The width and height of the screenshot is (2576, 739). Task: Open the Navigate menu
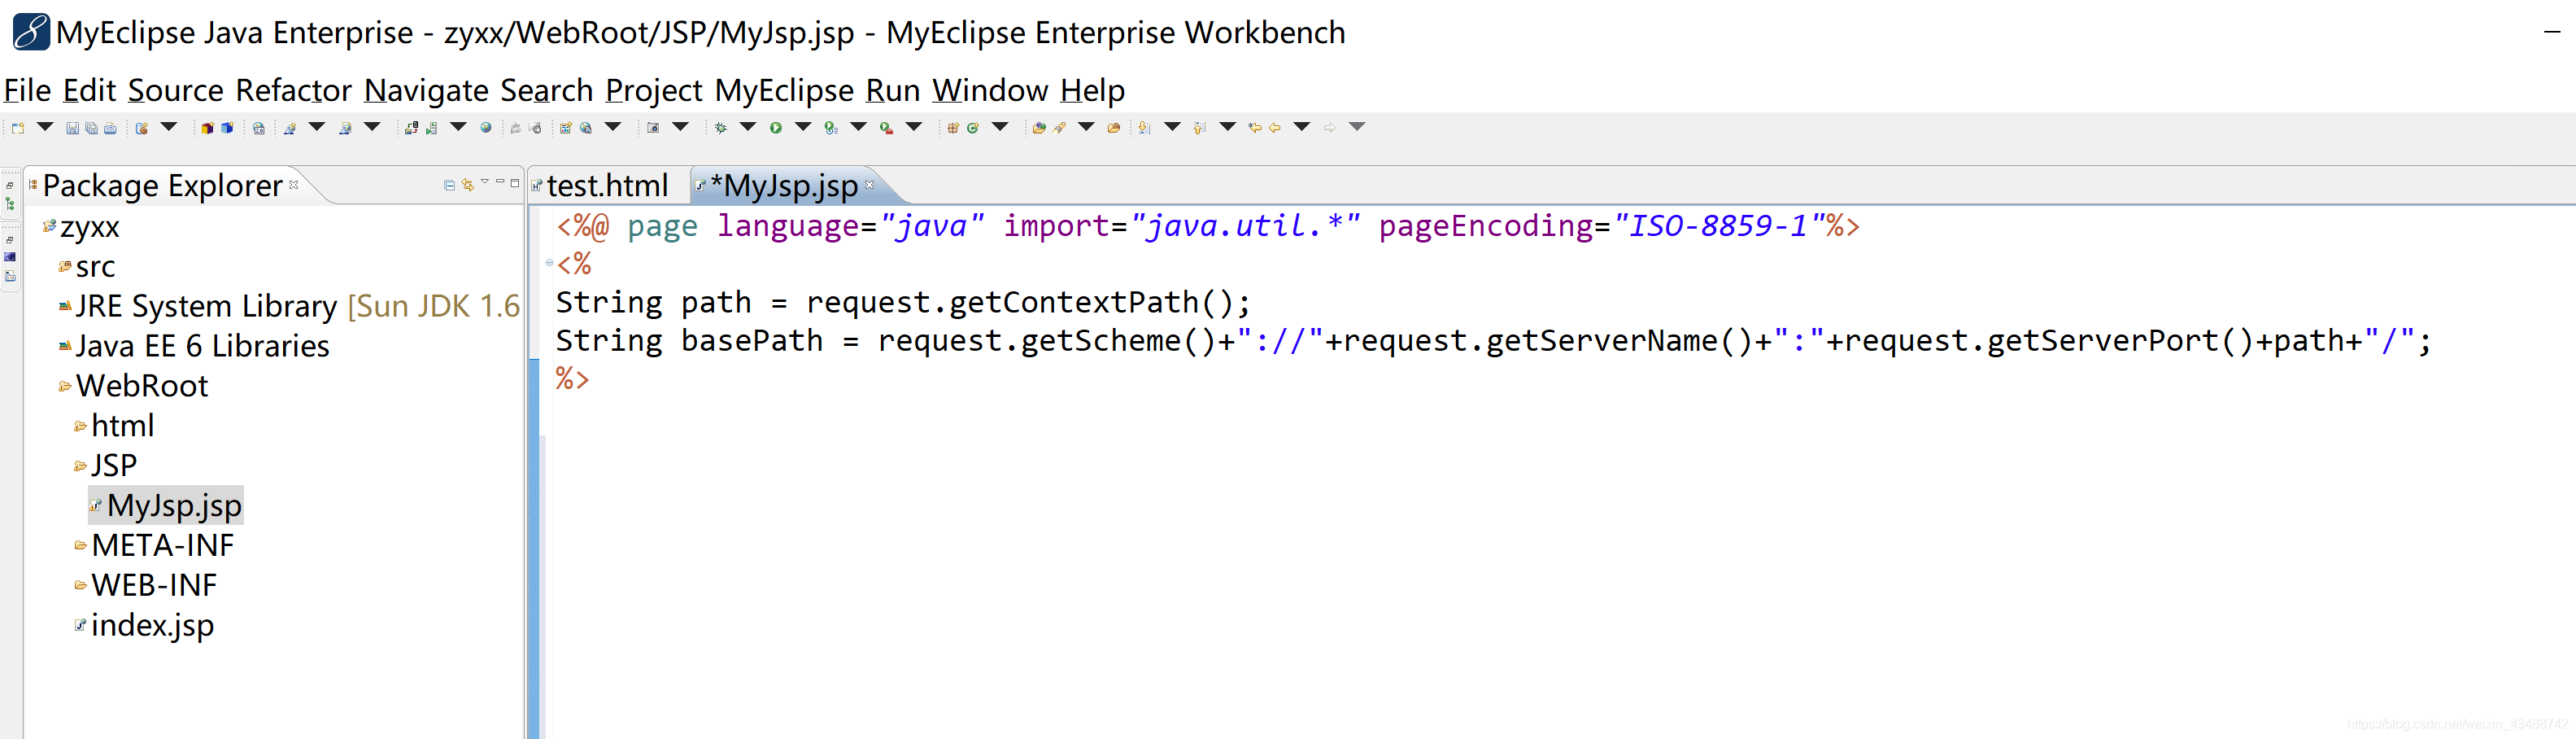pyautogui.click(x=426, y=90)
